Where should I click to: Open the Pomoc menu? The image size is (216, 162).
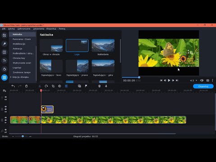62,29
